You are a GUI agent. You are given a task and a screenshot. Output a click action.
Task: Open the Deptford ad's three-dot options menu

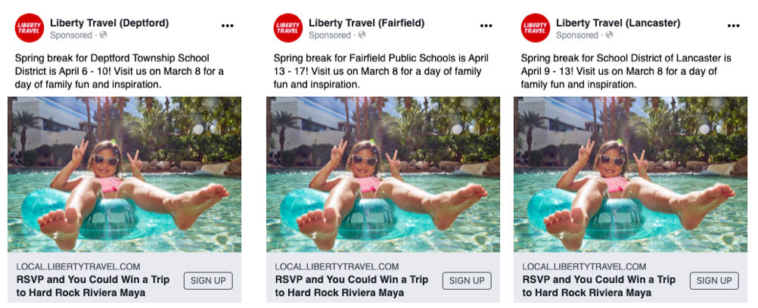(x=227, y=26)
